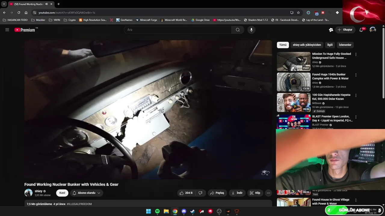Open the tab search dropdown arrow
Screen dimensions: 385x216
click(x=4, y=4)
